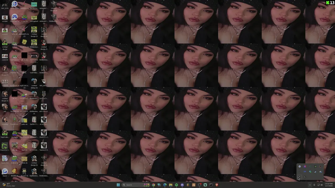335x188 pixels.
Task: Select the Moodge-4x frog emote file
Action: (15, 108)
